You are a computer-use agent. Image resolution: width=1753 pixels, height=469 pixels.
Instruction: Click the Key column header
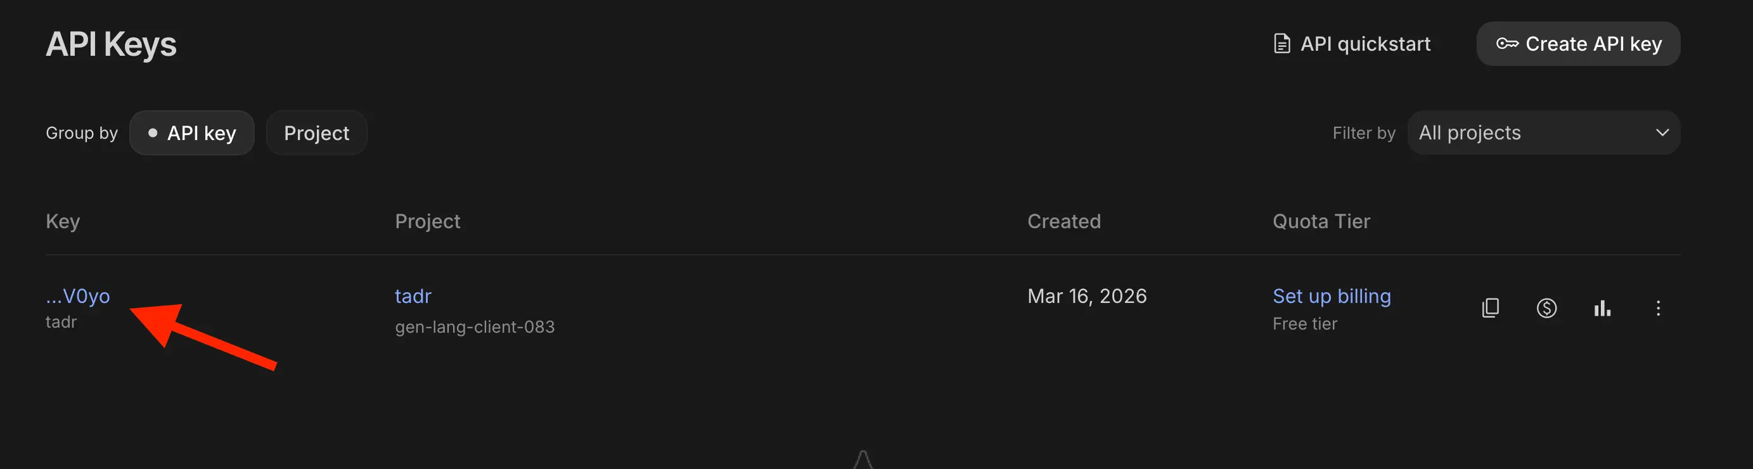click(x=63, y=221)
